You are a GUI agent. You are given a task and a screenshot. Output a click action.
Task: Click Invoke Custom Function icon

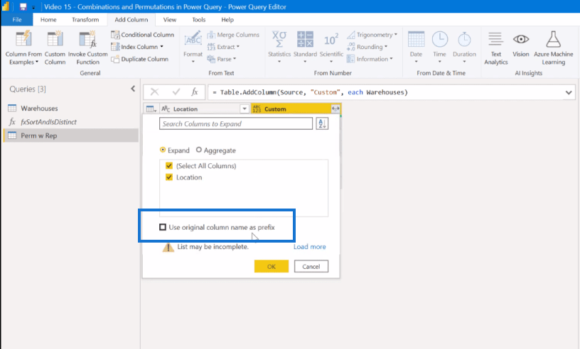point(87,39)
